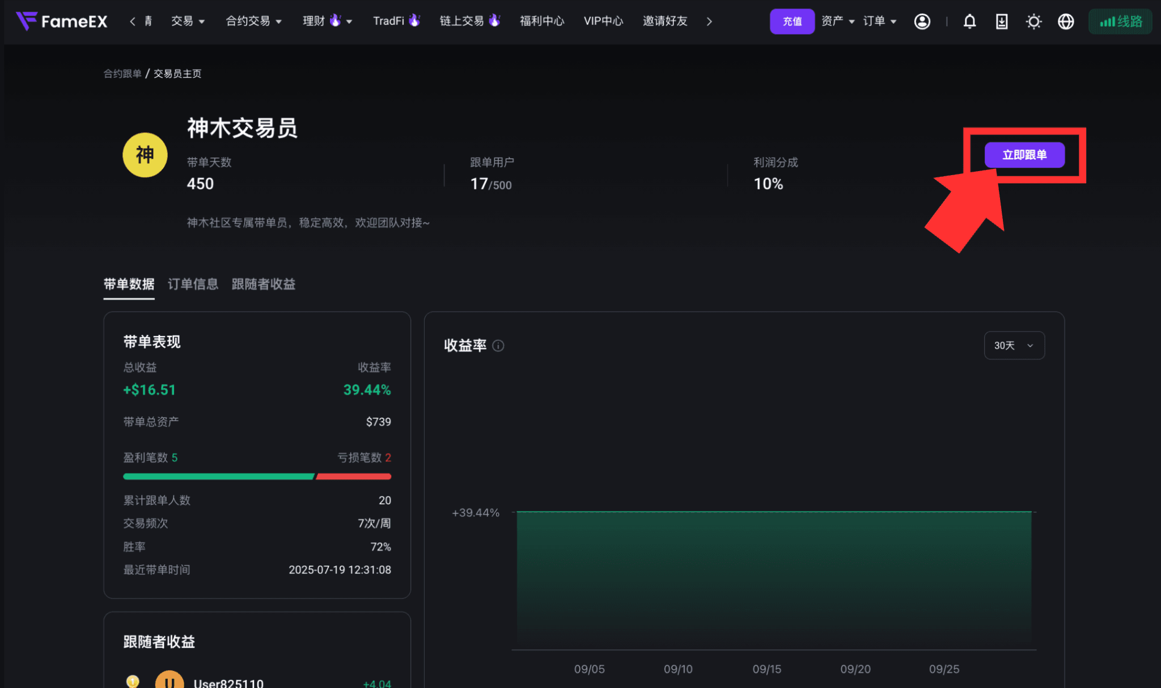Click the +$16.51 总收益 value
This screenshot has width=1161, height=688.
coord(150,390)
